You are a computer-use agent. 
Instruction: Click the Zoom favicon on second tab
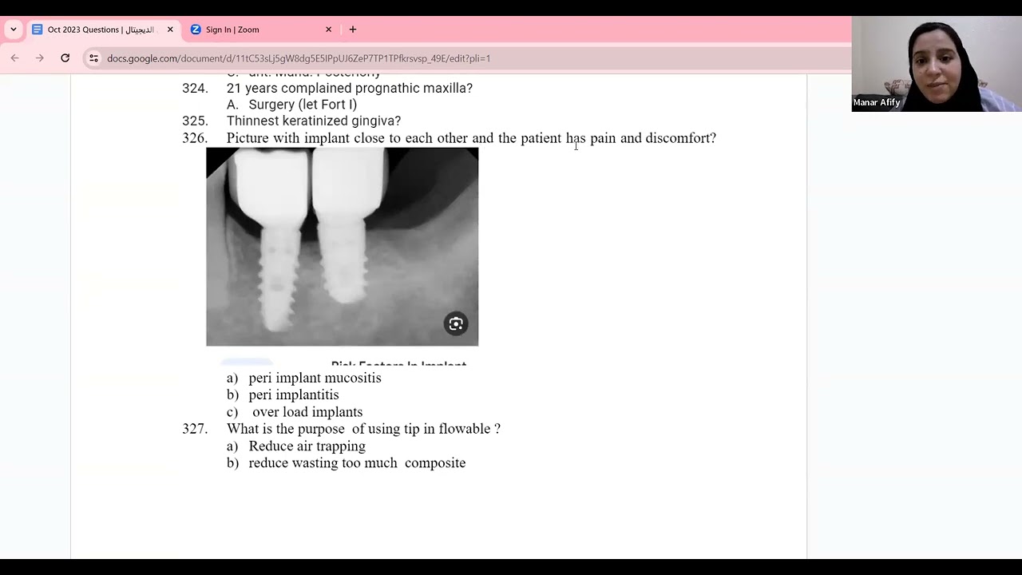196,30
